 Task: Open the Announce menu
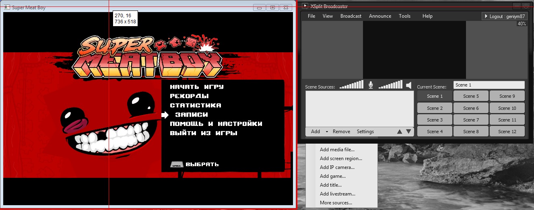[x=380, y=16]
